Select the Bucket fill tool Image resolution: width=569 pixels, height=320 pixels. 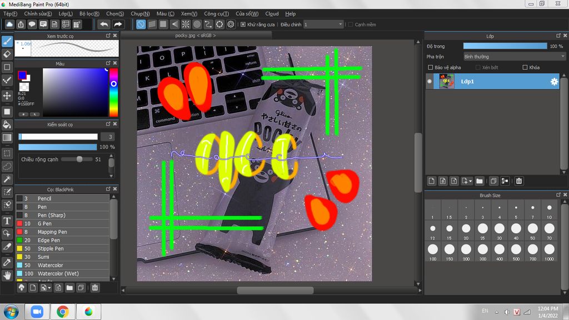pos(7,124)
